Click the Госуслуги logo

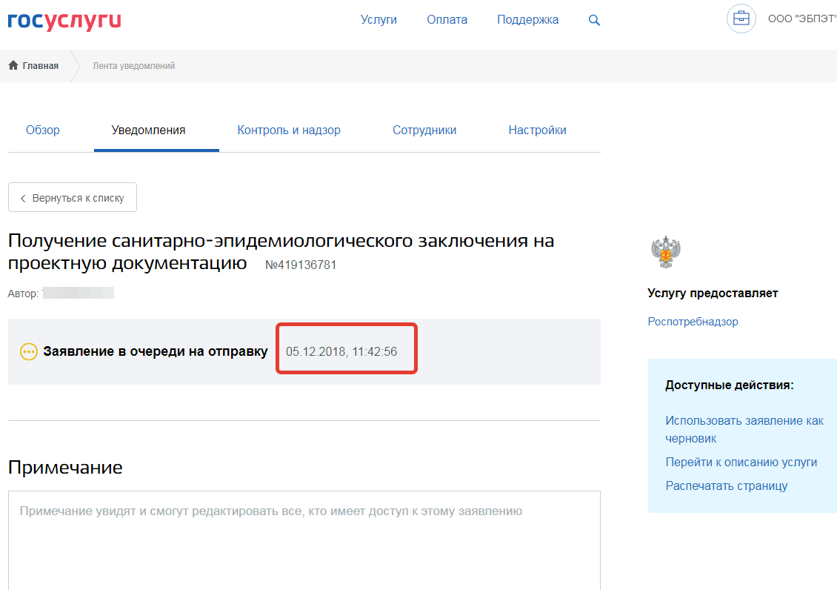coord(64,20)
